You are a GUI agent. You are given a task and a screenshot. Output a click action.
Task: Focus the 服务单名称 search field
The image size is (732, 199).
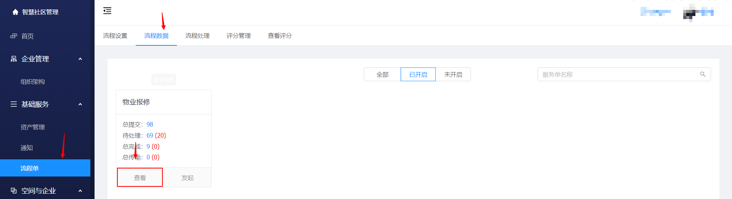point(624,74)
